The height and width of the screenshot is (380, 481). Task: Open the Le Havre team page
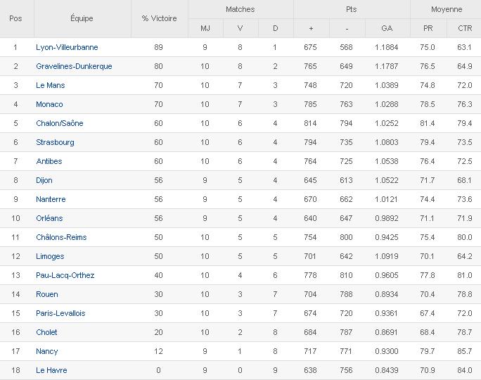point(51,370)
